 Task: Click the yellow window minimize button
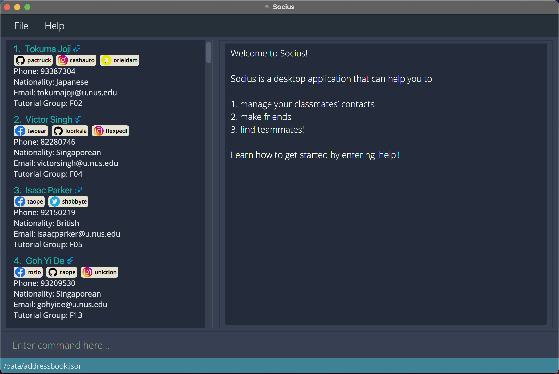pos(17,7)
